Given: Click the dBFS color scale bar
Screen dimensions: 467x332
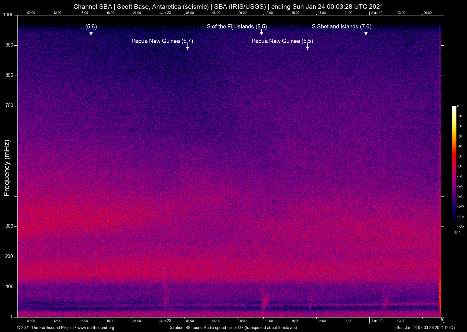Looking at the screenshot, I should click(x=454, y=166).
